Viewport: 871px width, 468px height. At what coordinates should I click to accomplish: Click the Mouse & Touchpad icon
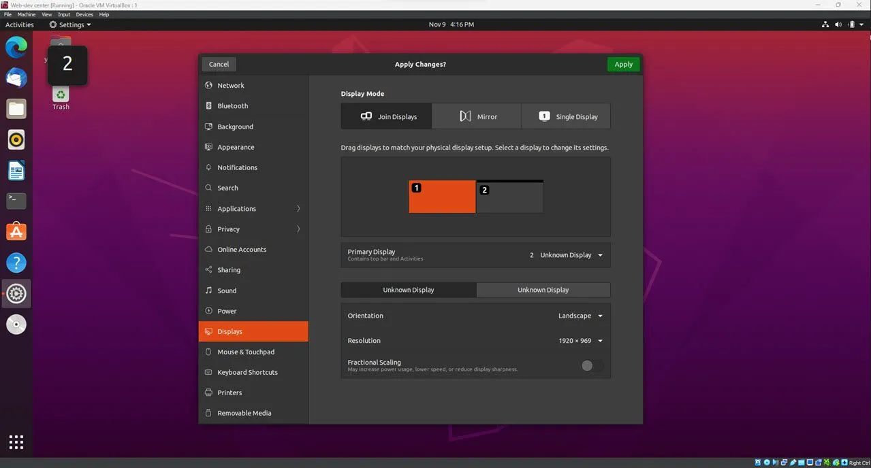click(x=208, y=352)
